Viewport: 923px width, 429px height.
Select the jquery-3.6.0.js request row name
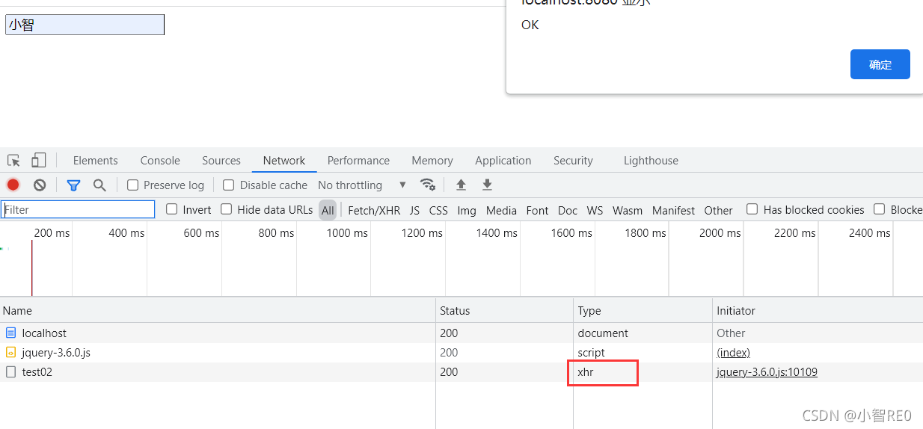[x=56, y=353]
